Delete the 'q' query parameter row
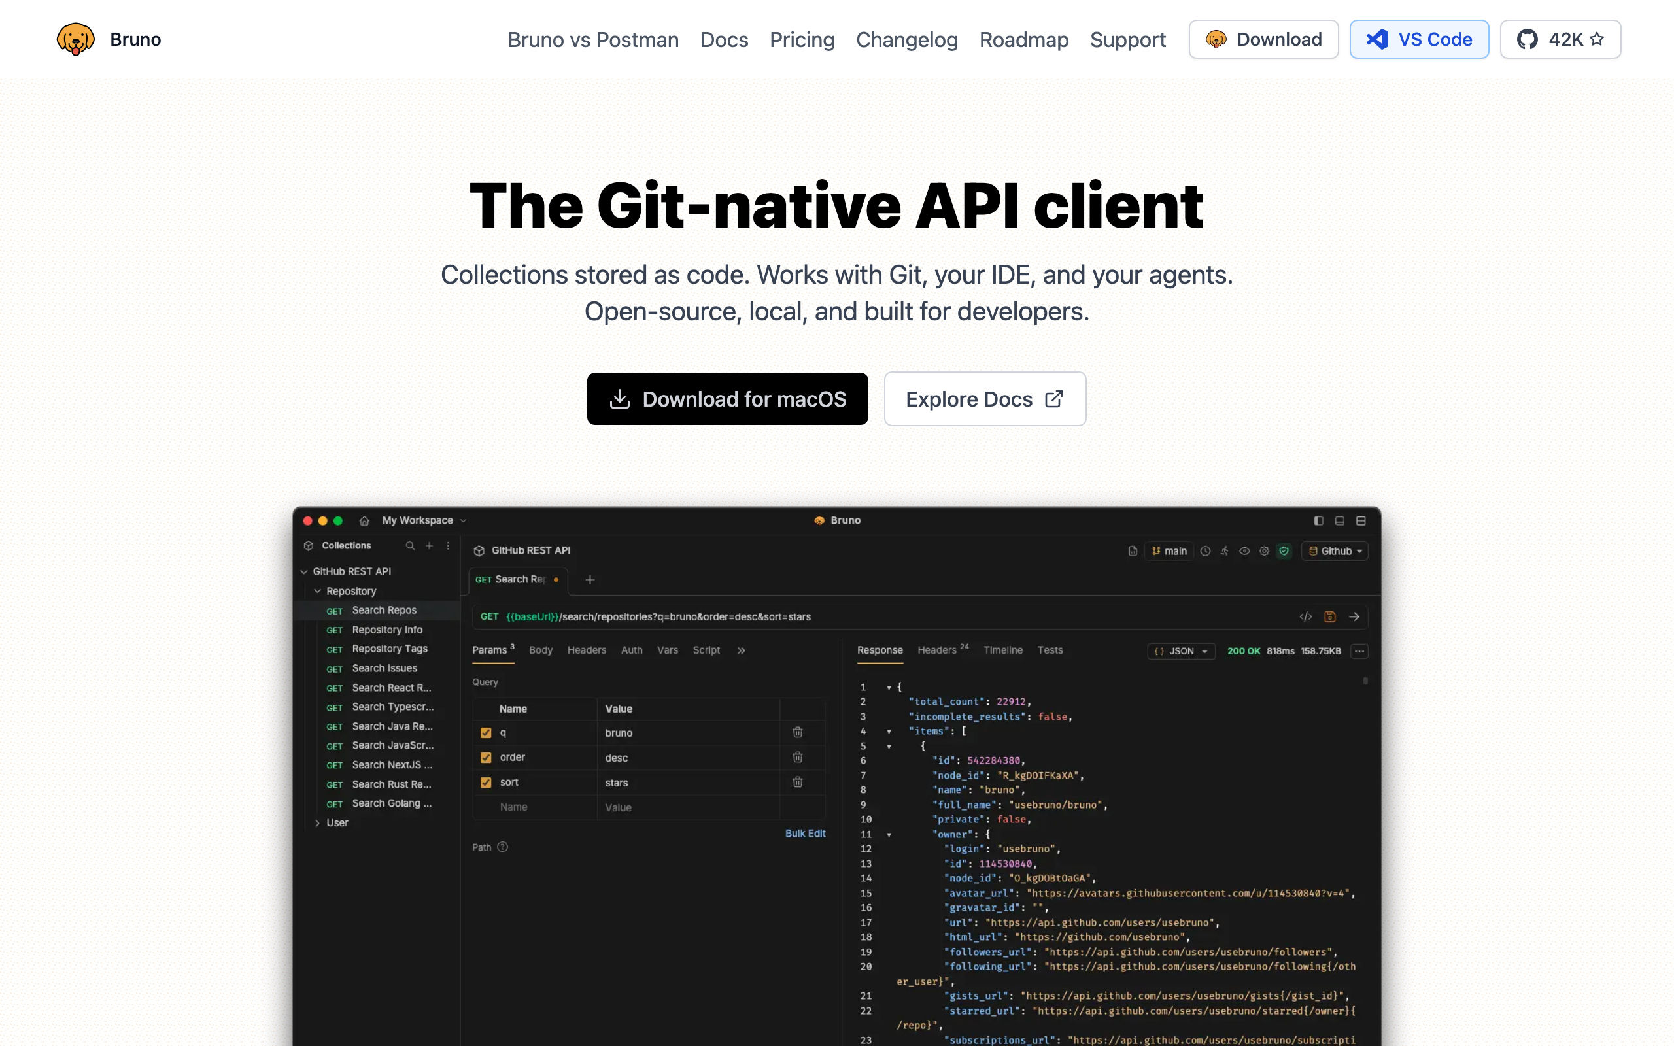1674x1046 pixels. coord(798,732)
